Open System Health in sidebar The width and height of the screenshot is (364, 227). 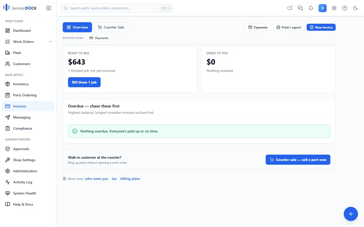pyautogui.click(x=28, y=193)
